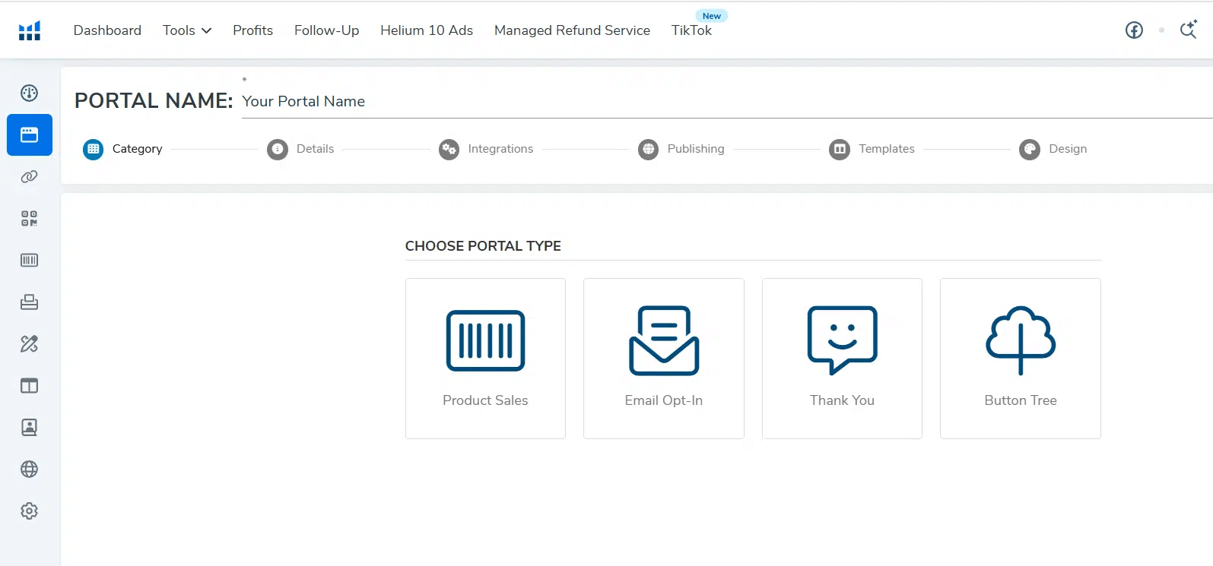Open the globe icon in sidebar
The width and height of the screenshot is (1213, 566).
pyautogui.click(x=30, y=470)
